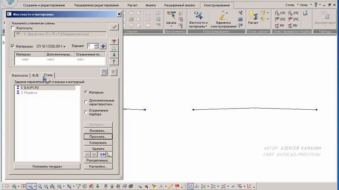Open Расширенное редактирование ribbon tab

coord(96,5)
